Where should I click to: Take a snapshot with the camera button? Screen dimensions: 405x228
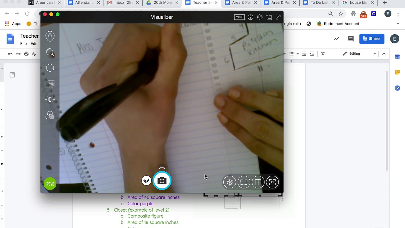pos(162,181)
